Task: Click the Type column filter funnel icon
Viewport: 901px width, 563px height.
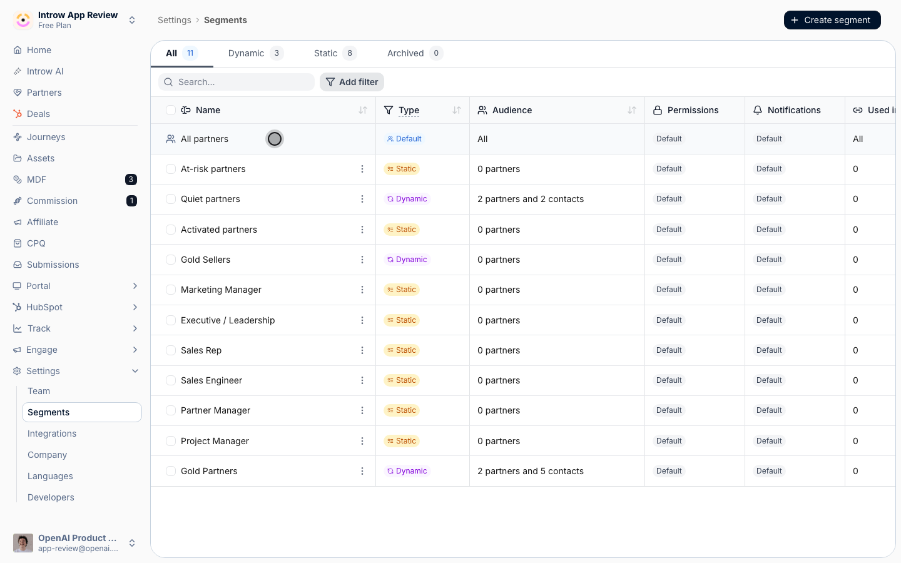Action: (x=389, y=110)
